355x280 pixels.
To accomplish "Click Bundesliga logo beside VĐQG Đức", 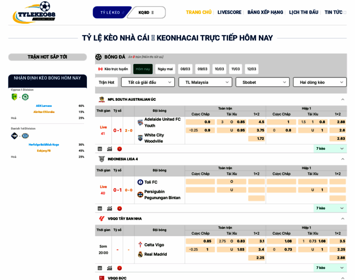I will [x=102, y=278].
